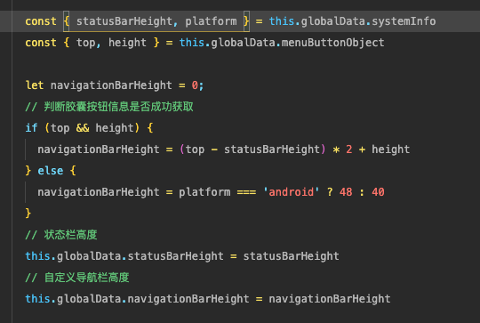This screenshot has width=480, height=323.
Task: Click the lone closing brace line after the else block
Action: coord(28,214)
